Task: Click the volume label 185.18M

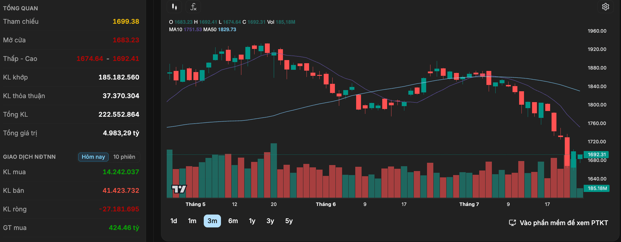Action: point(597,188)
